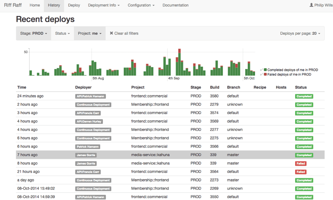
Task: Click the Failed badge for build 3564
Action: point(301,172)
